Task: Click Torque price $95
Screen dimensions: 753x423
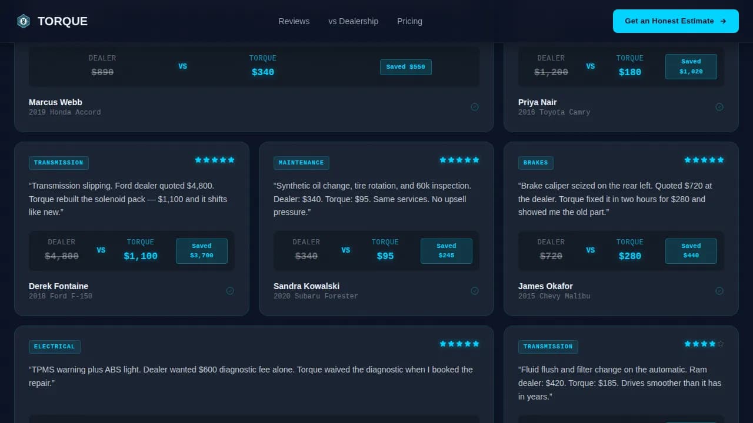Action: [385, 256]
